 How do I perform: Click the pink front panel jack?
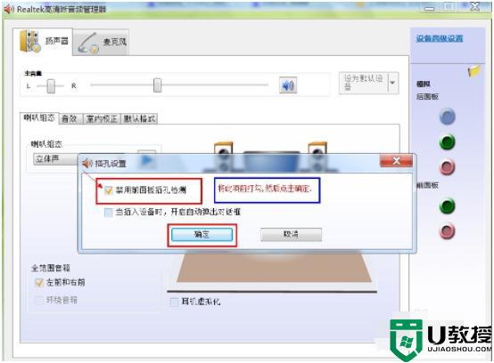point(447,231)
